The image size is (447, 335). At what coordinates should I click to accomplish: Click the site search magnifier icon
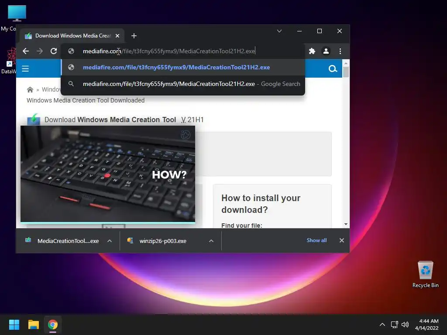point(333,68)
